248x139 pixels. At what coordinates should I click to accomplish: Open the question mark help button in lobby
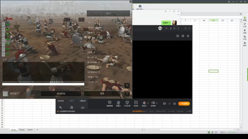127,94
